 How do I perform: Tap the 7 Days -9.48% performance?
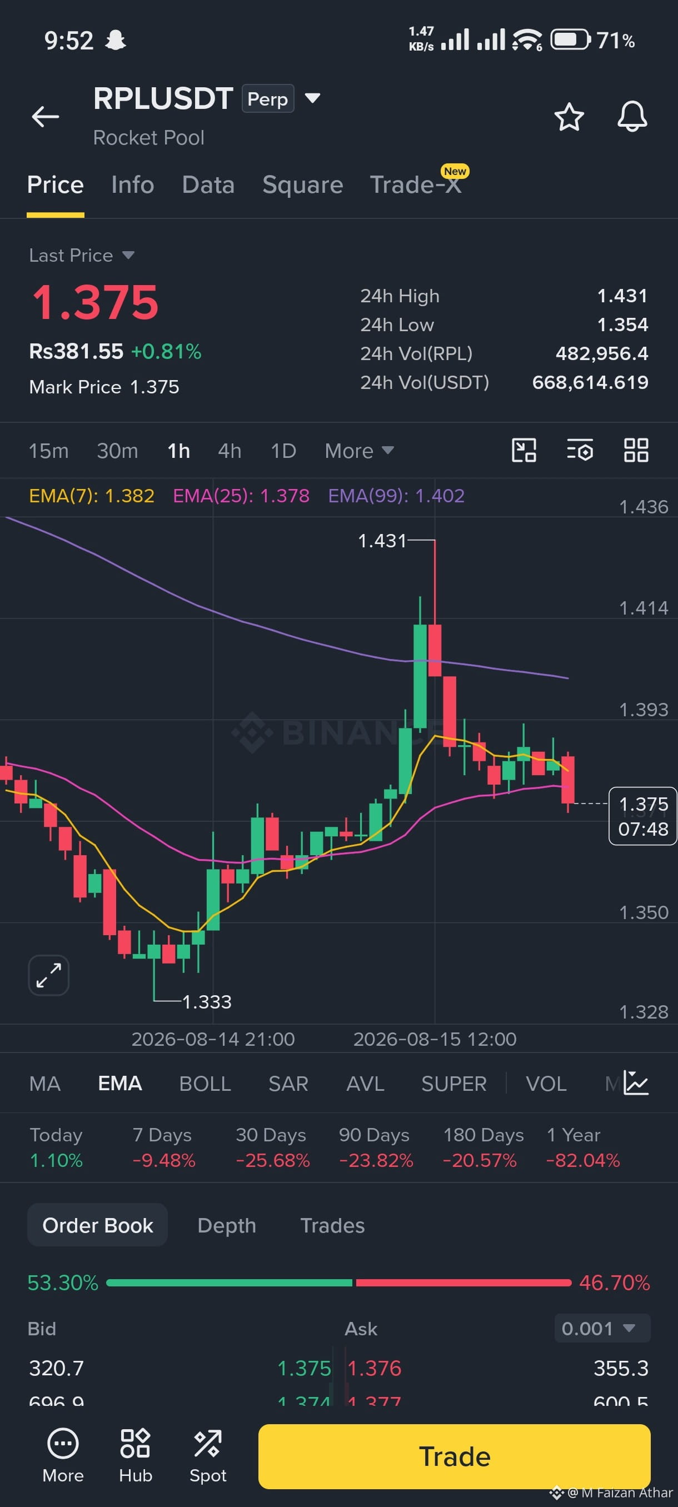[x=164, y=1147]
